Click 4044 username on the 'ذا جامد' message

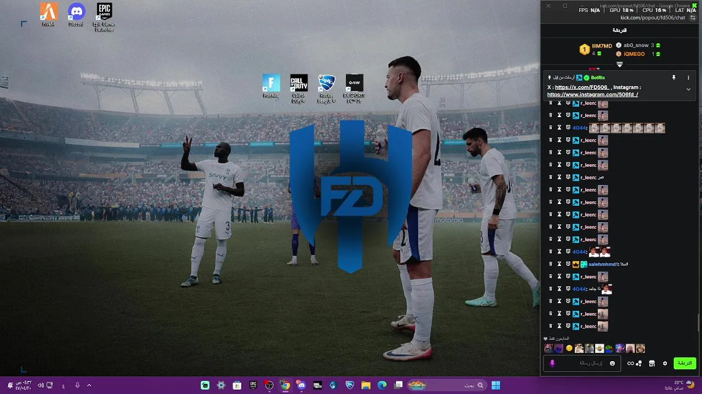[x=579, y=289]
